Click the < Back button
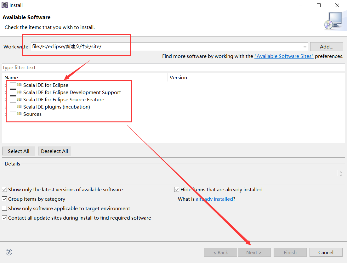Viewport: 347px width, 263px height. point(220,252)
